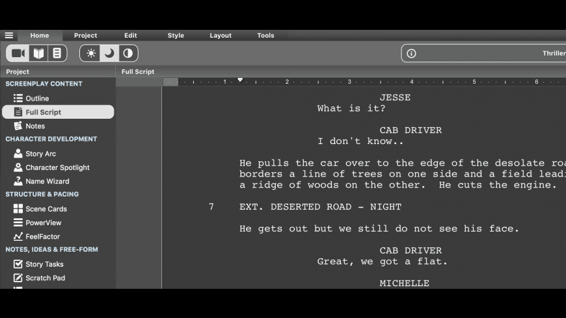This screenshot has width=566, height=318.
Task: Open the Tools tab
Action: coord(265,35)
